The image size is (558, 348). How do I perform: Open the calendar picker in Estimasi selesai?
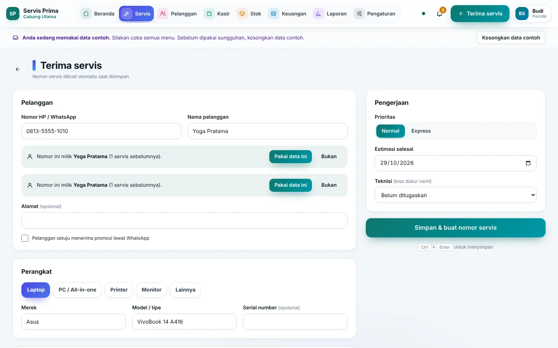528,163
